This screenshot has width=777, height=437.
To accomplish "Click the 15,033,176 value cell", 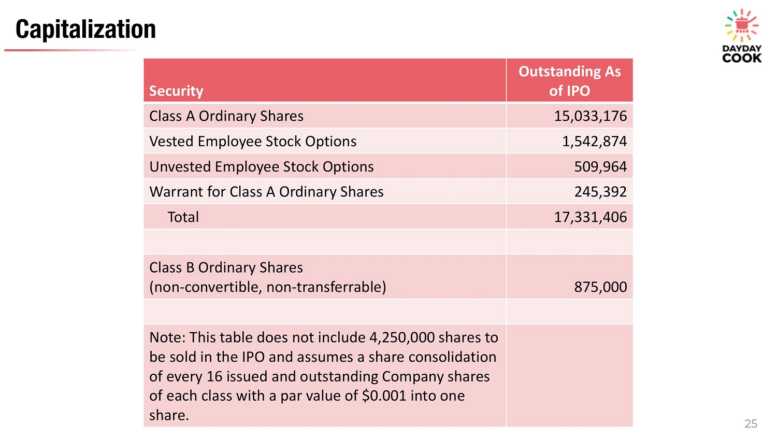I will (x=590, y=116).
